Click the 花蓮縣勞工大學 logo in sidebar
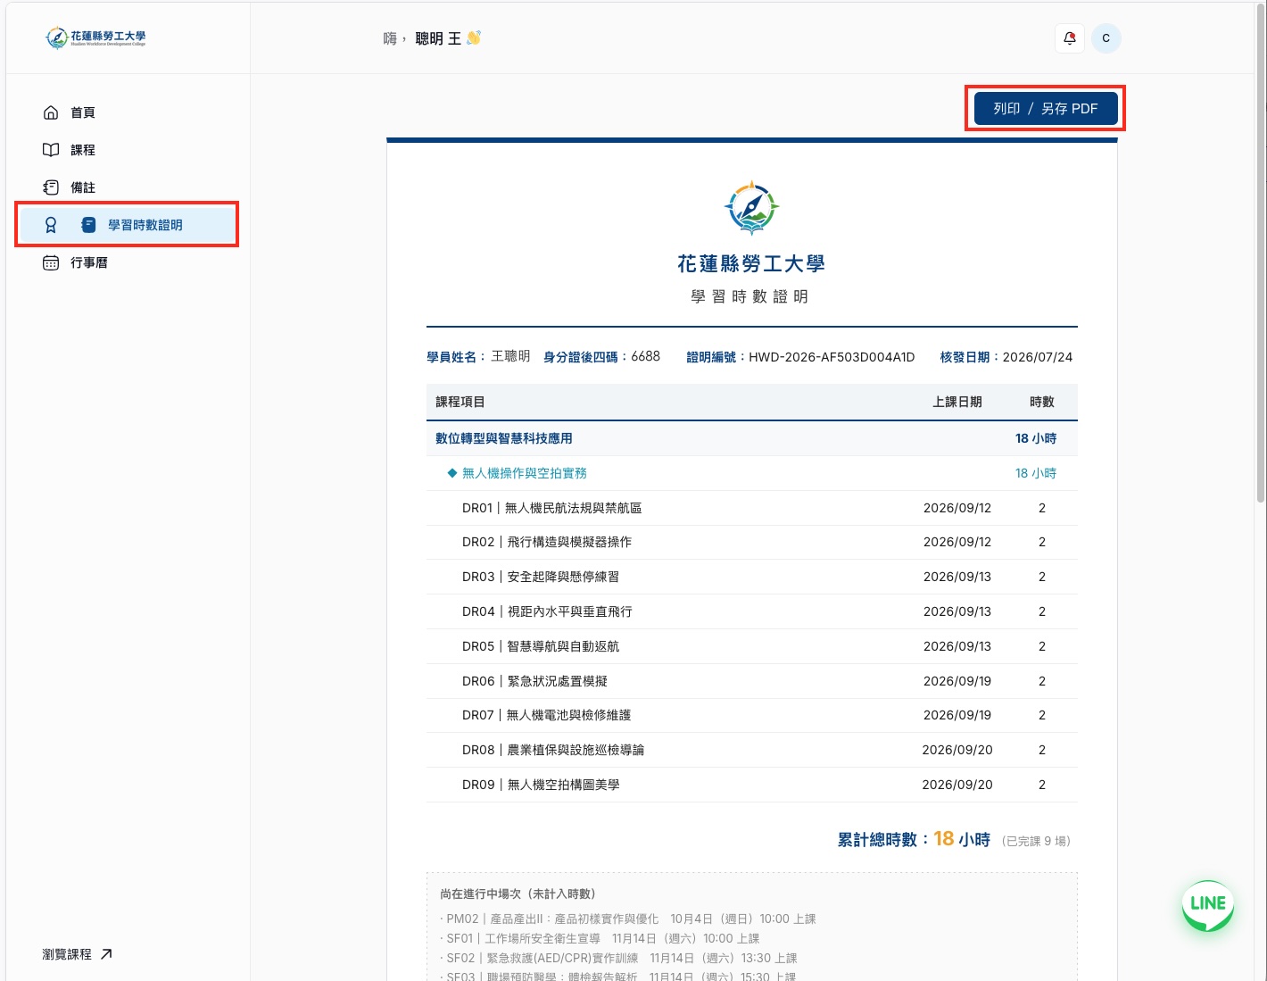Image resolution: width=1267 pixels, height=981 pixels. 95,37
